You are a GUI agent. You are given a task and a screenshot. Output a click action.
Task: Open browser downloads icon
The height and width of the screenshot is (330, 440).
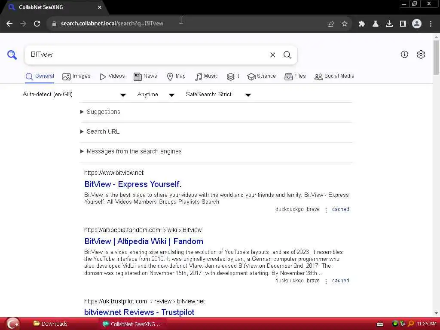(x=389, y=24)
